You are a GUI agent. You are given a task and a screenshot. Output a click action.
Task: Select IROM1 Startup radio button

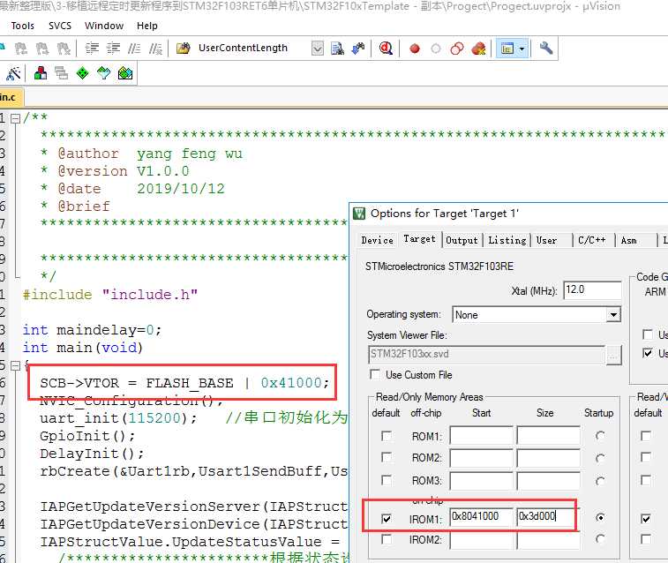click(600, 517)
